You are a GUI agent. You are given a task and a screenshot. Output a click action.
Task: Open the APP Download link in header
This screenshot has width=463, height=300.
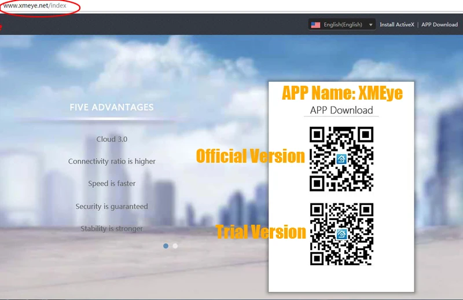click(x=439, y=24)
